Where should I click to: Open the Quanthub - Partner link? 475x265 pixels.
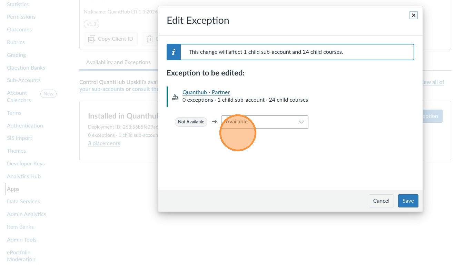(x=206, y=92)
